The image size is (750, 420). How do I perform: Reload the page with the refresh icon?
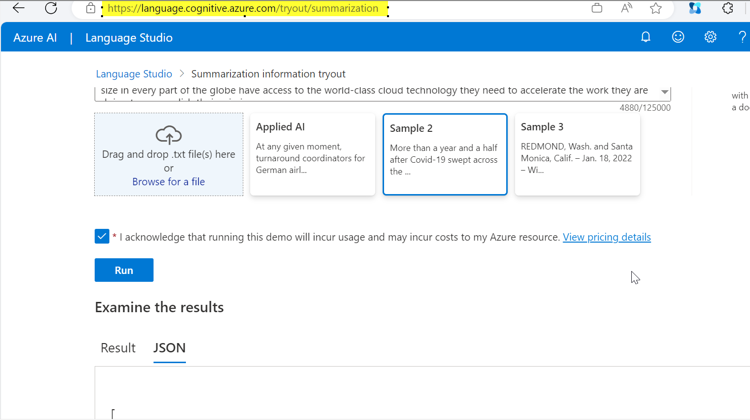51,8
